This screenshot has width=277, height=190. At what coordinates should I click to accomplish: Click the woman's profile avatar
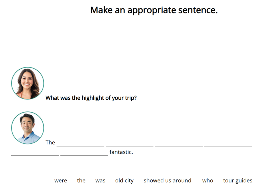click(27, 83)
